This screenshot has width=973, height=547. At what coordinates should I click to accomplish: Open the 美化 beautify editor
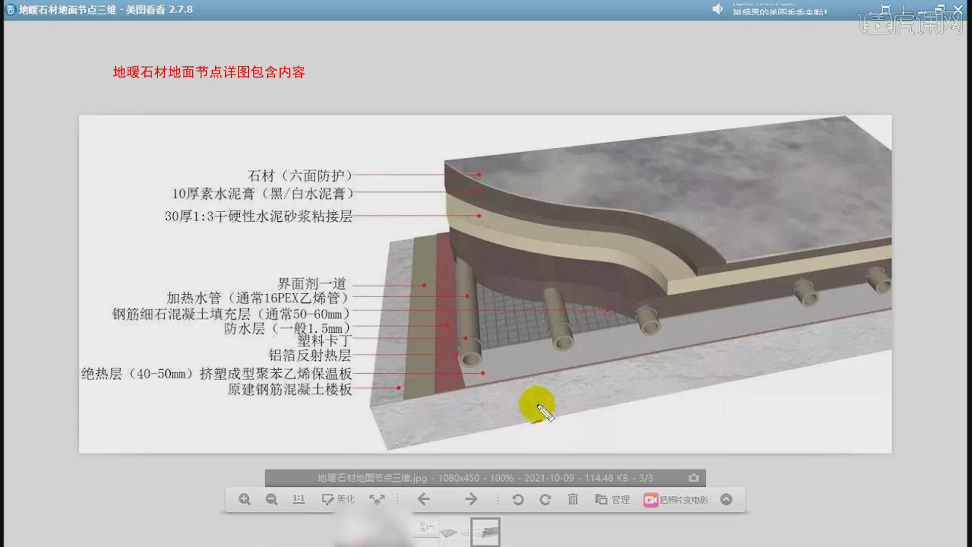click(338, 499)
